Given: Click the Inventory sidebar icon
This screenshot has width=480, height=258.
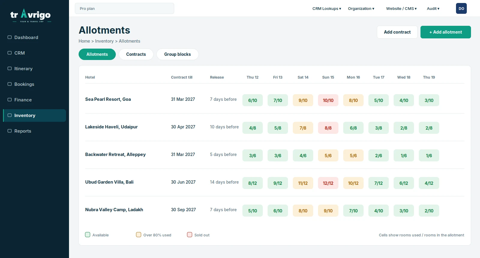Looking at the screenshot, I should point(10,115).
